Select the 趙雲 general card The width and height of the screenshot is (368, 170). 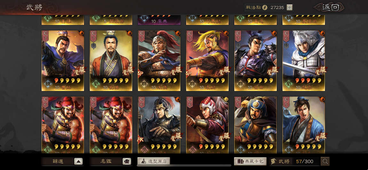click(304, 61)
